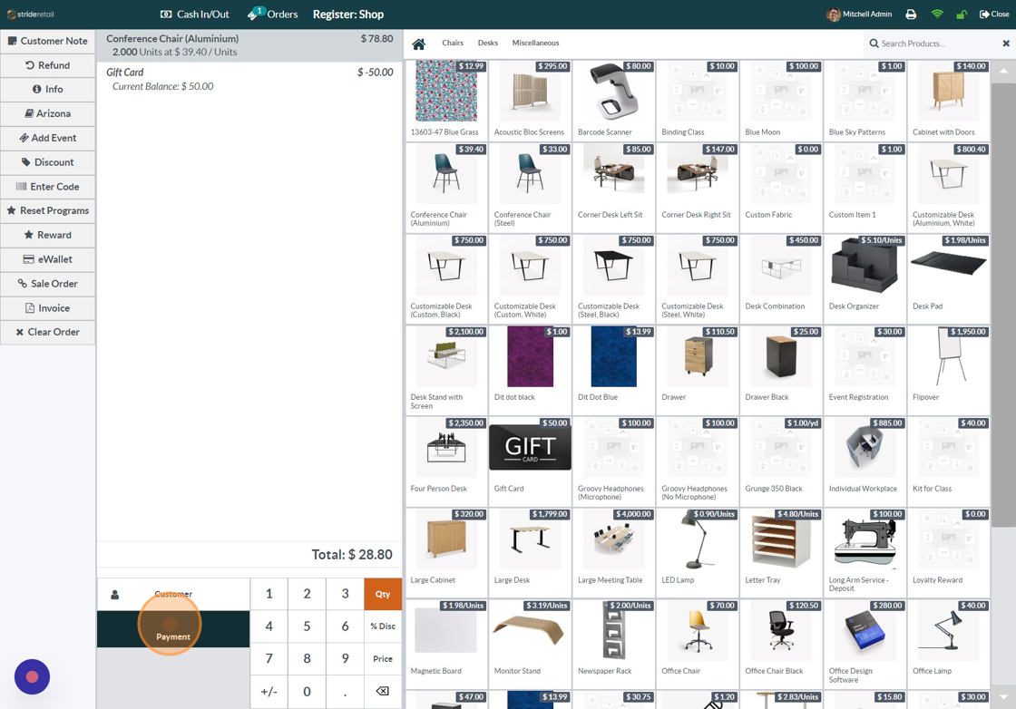Click the printer icon in the top bar
This screenshot has height=709, width=1016.
point(911,15)
